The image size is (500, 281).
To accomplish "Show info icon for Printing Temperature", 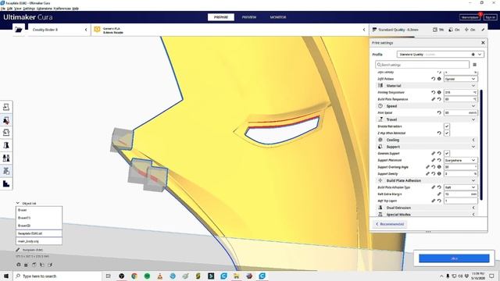I will tap(439, 92).
